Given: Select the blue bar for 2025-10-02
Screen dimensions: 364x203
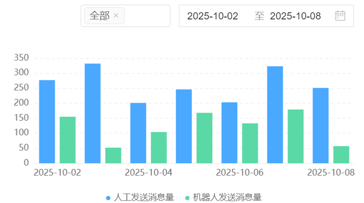Looking at the screenshot, I should 47,122.
